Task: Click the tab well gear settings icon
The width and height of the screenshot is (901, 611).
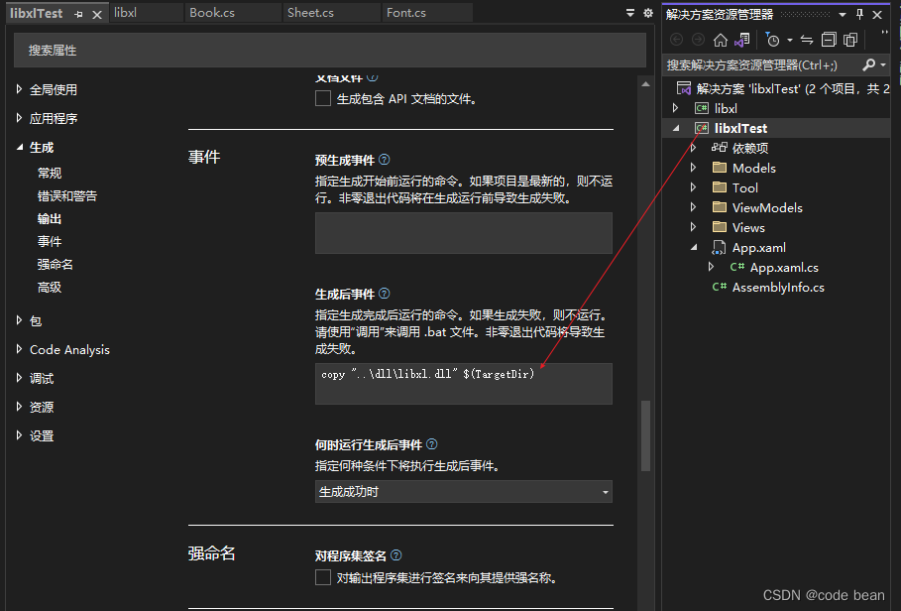Action: click(x=648, y=13)
